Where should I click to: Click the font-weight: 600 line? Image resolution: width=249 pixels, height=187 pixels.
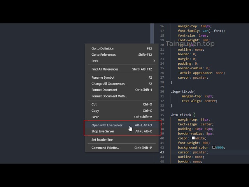pyautogui.click(x=194, y=143)
